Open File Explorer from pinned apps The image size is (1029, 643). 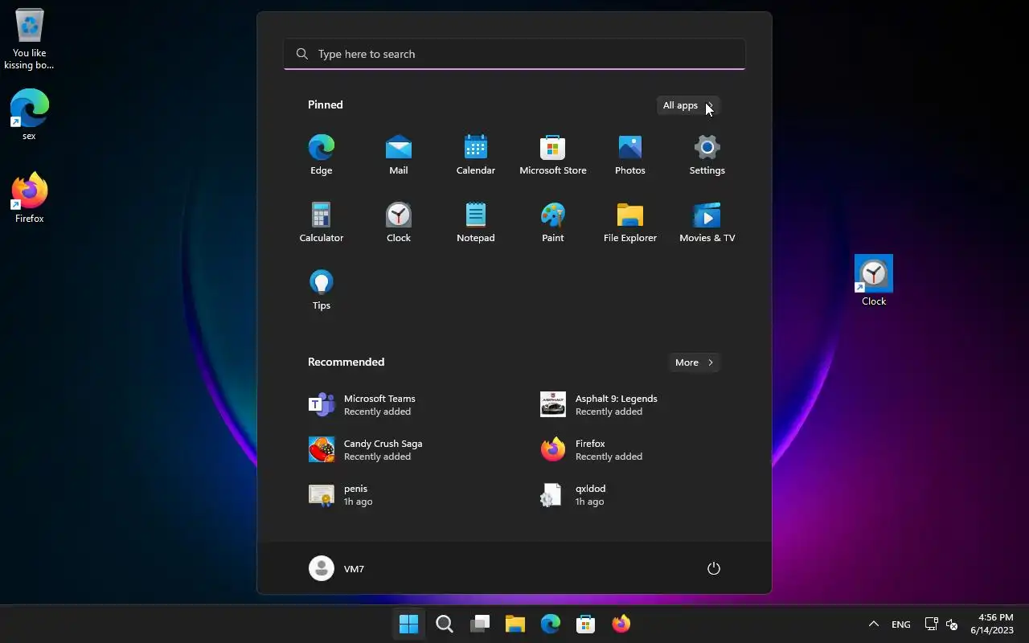[x=629, y=222]
